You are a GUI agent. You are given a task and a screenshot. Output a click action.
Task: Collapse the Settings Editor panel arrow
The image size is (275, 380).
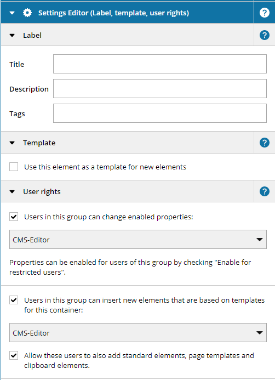pos(12,13)
